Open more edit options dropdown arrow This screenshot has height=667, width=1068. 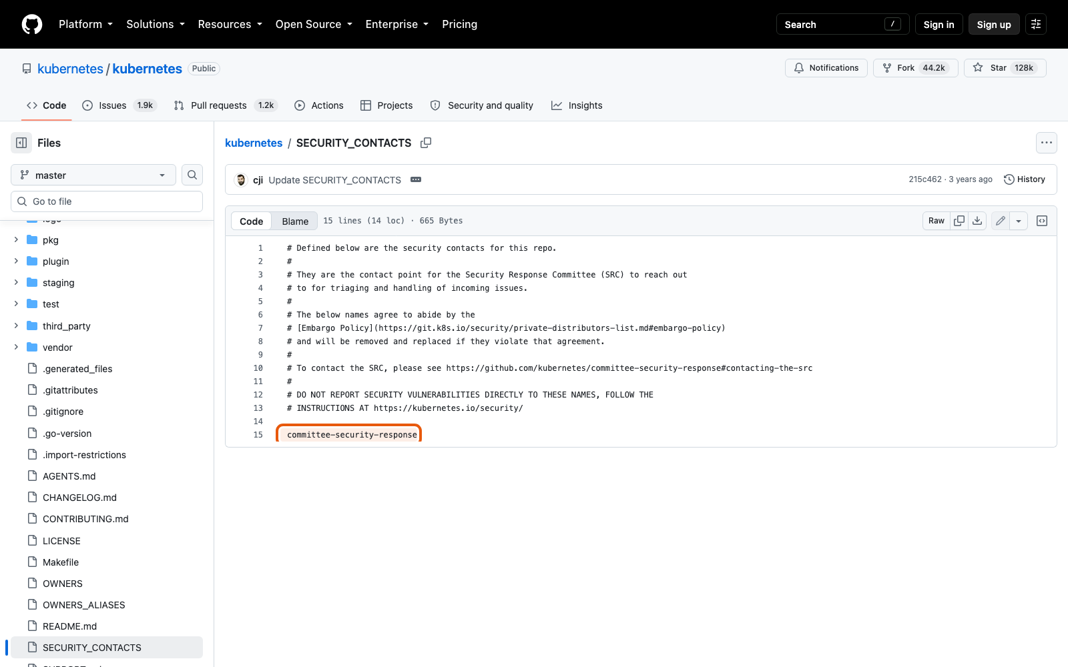pos(1019,221)
